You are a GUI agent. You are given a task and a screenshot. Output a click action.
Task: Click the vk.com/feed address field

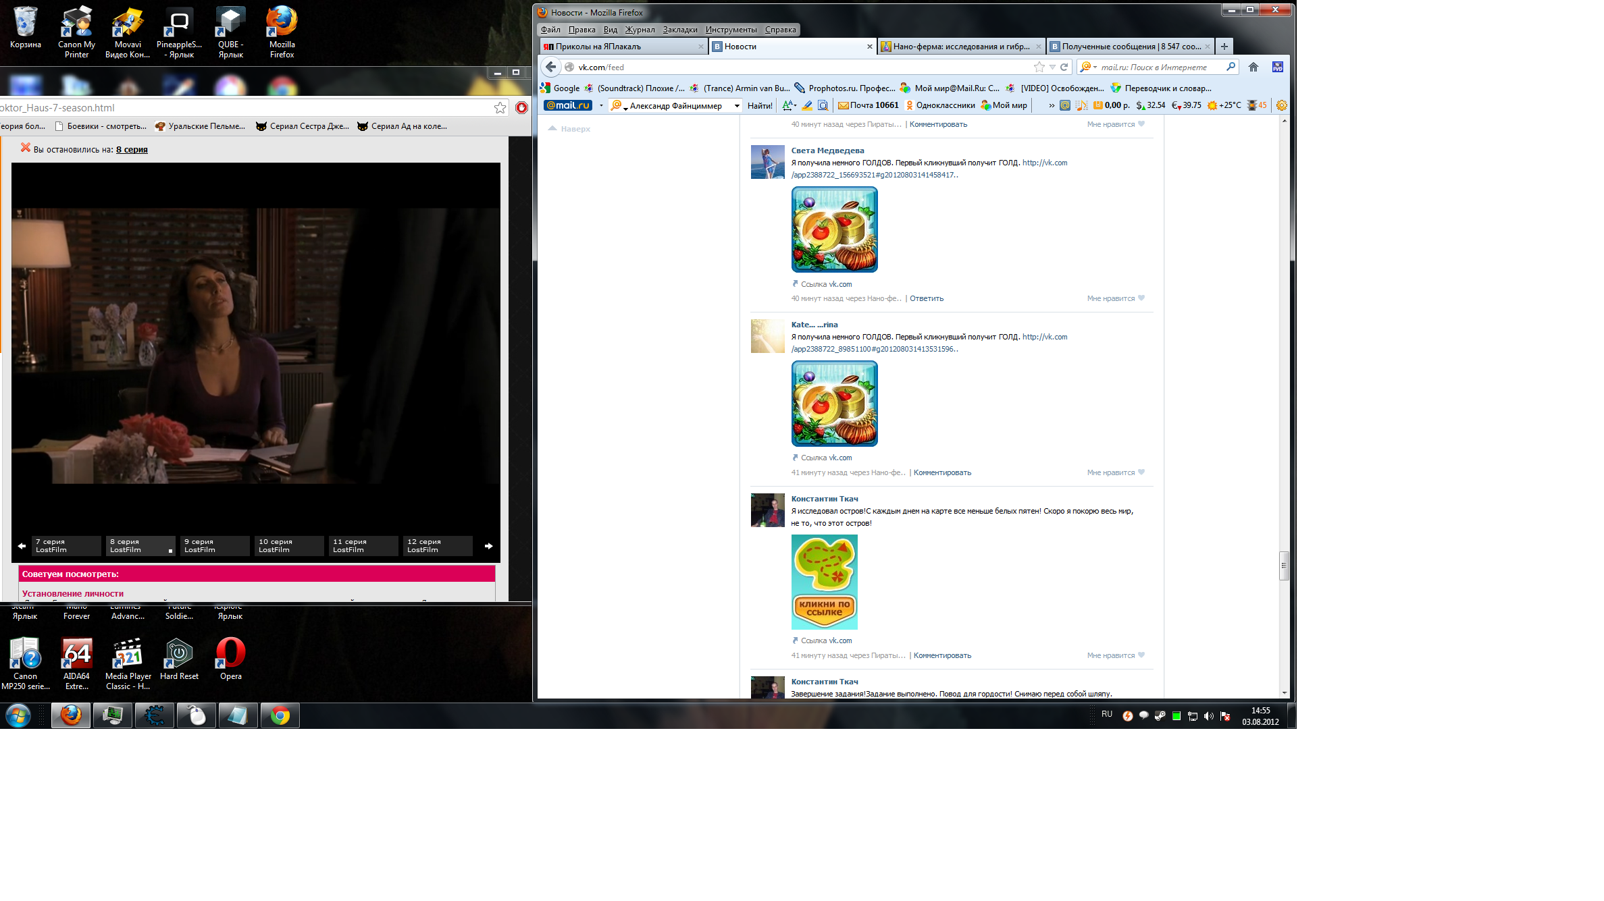point(804,67)
